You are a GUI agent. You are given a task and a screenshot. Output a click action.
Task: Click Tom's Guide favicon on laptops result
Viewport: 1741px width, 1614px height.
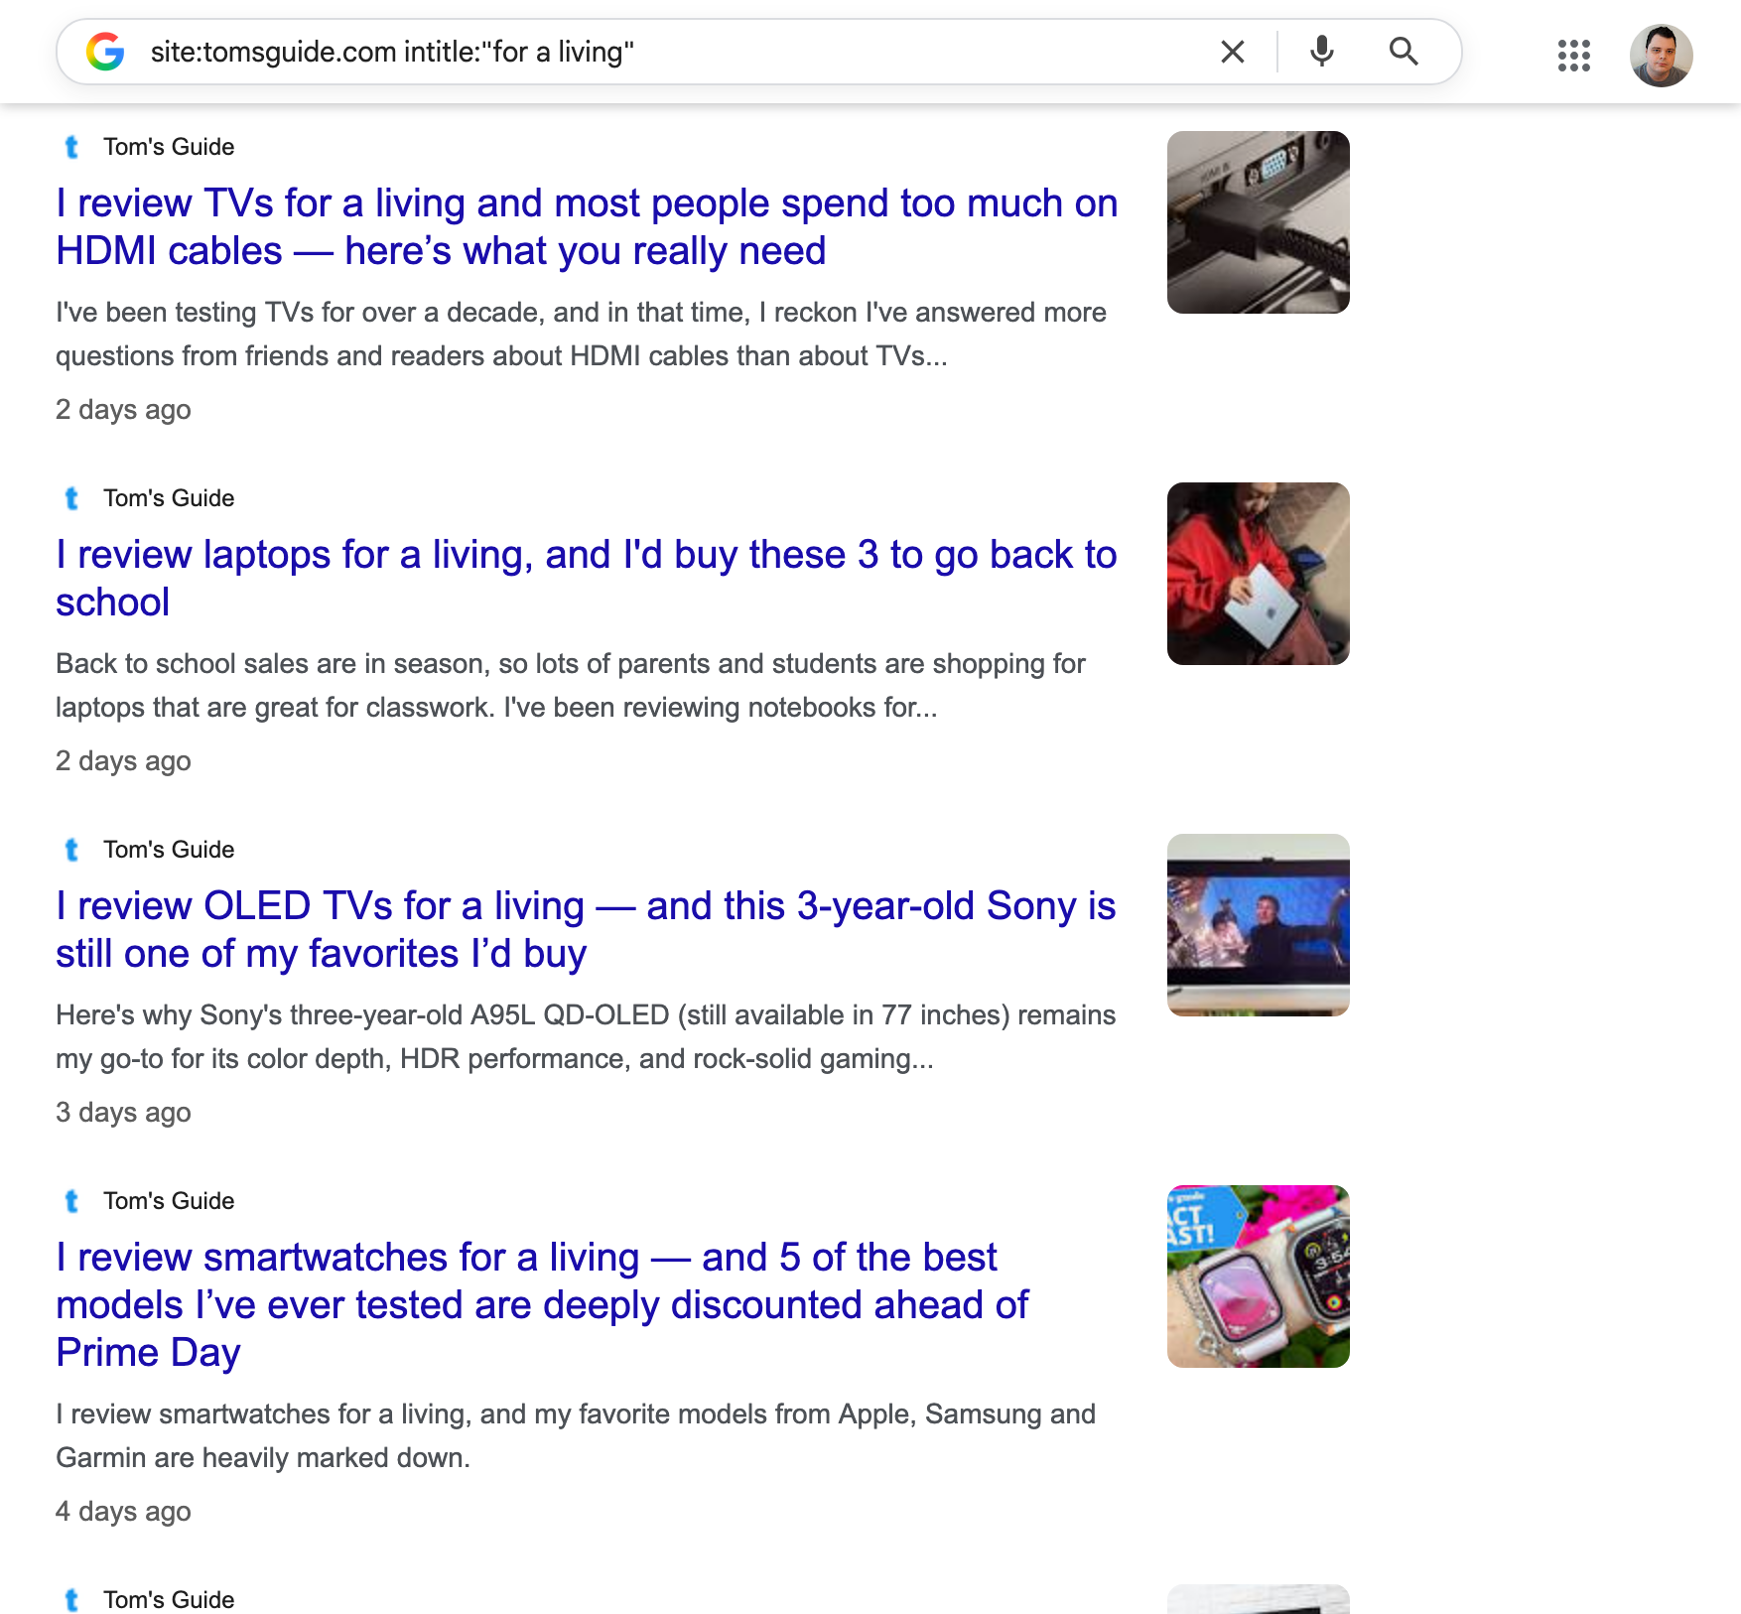coord(71,498)
